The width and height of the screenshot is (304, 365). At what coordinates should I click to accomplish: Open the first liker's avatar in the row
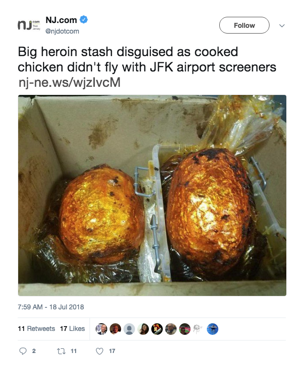[101, 329]
